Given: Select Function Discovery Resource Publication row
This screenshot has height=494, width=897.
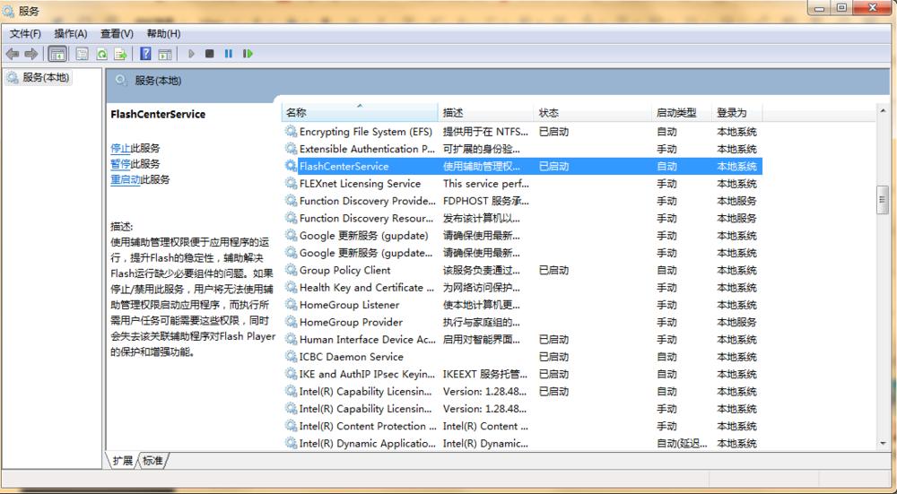Looking at the screenshot, I should (x=522, y=219).
